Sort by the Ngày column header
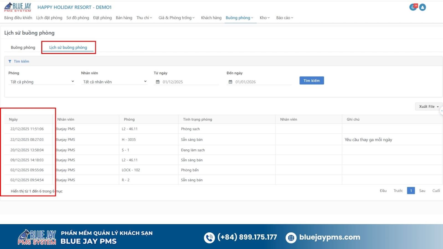Image resolution: width=443 pixels, height=249 pixels. [13, 119]
